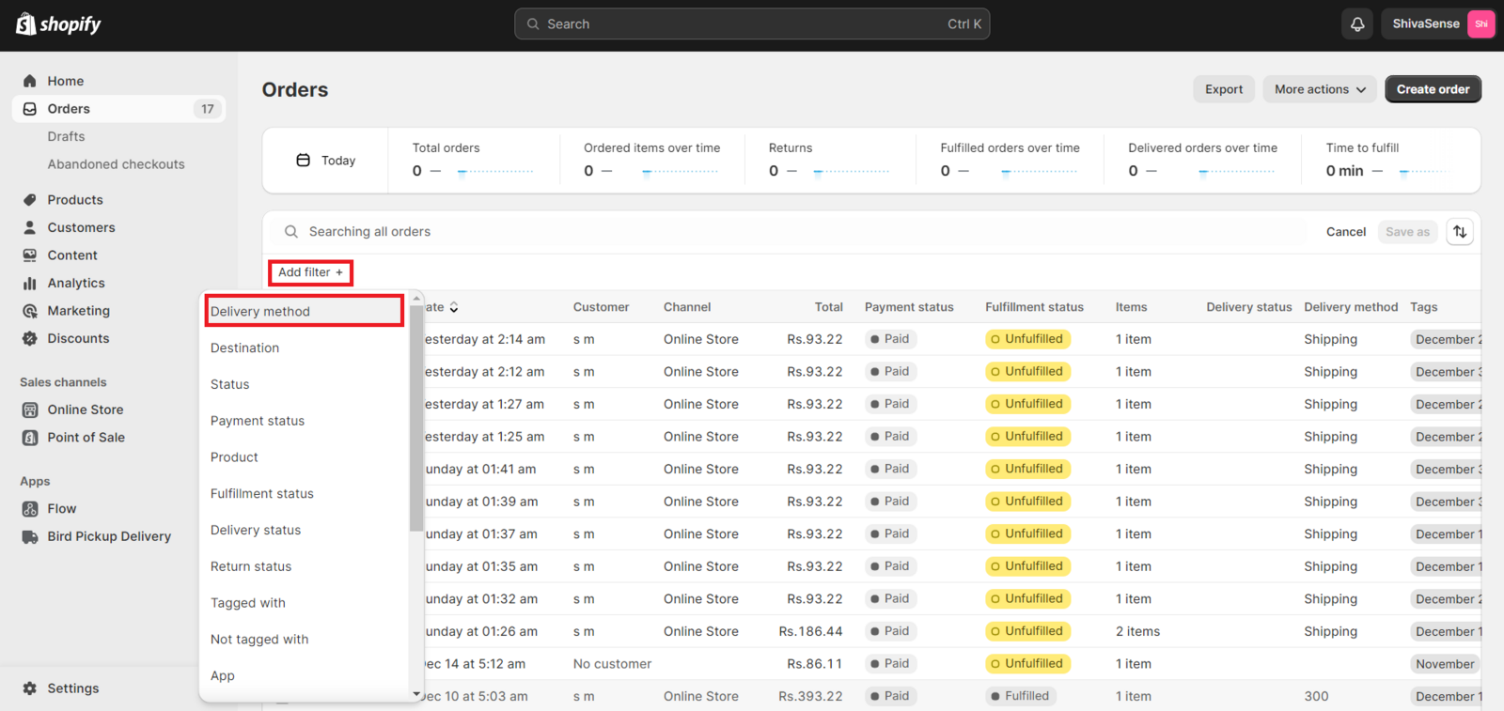This screenshot has width=1504, height=711.
Task: Select Tagged with filter option
Action: (x=305, y=604)
